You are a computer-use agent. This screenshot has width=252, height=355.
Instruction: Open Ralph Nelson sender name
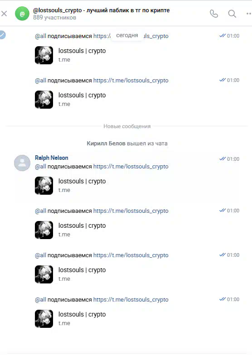click(52, 158)
